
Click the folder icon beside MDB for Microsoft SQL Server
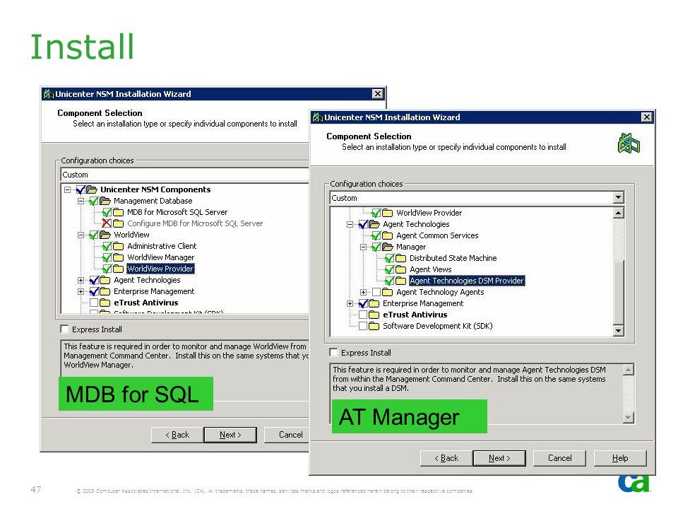[119, 212]
